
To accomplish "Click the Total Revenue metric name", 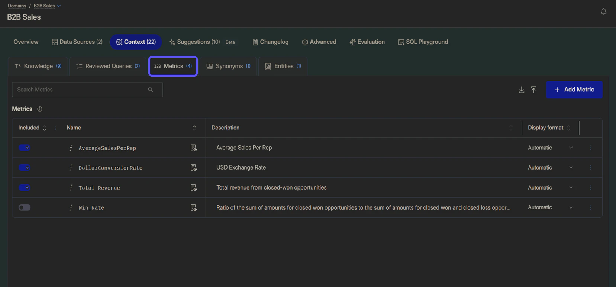I will (x=99, y=188).
